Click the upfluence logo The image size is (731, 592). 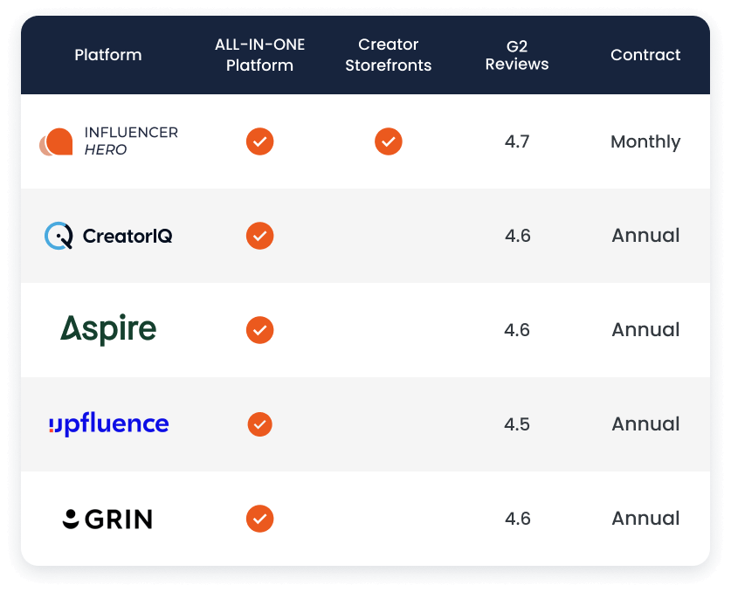[x=108, y=424]
